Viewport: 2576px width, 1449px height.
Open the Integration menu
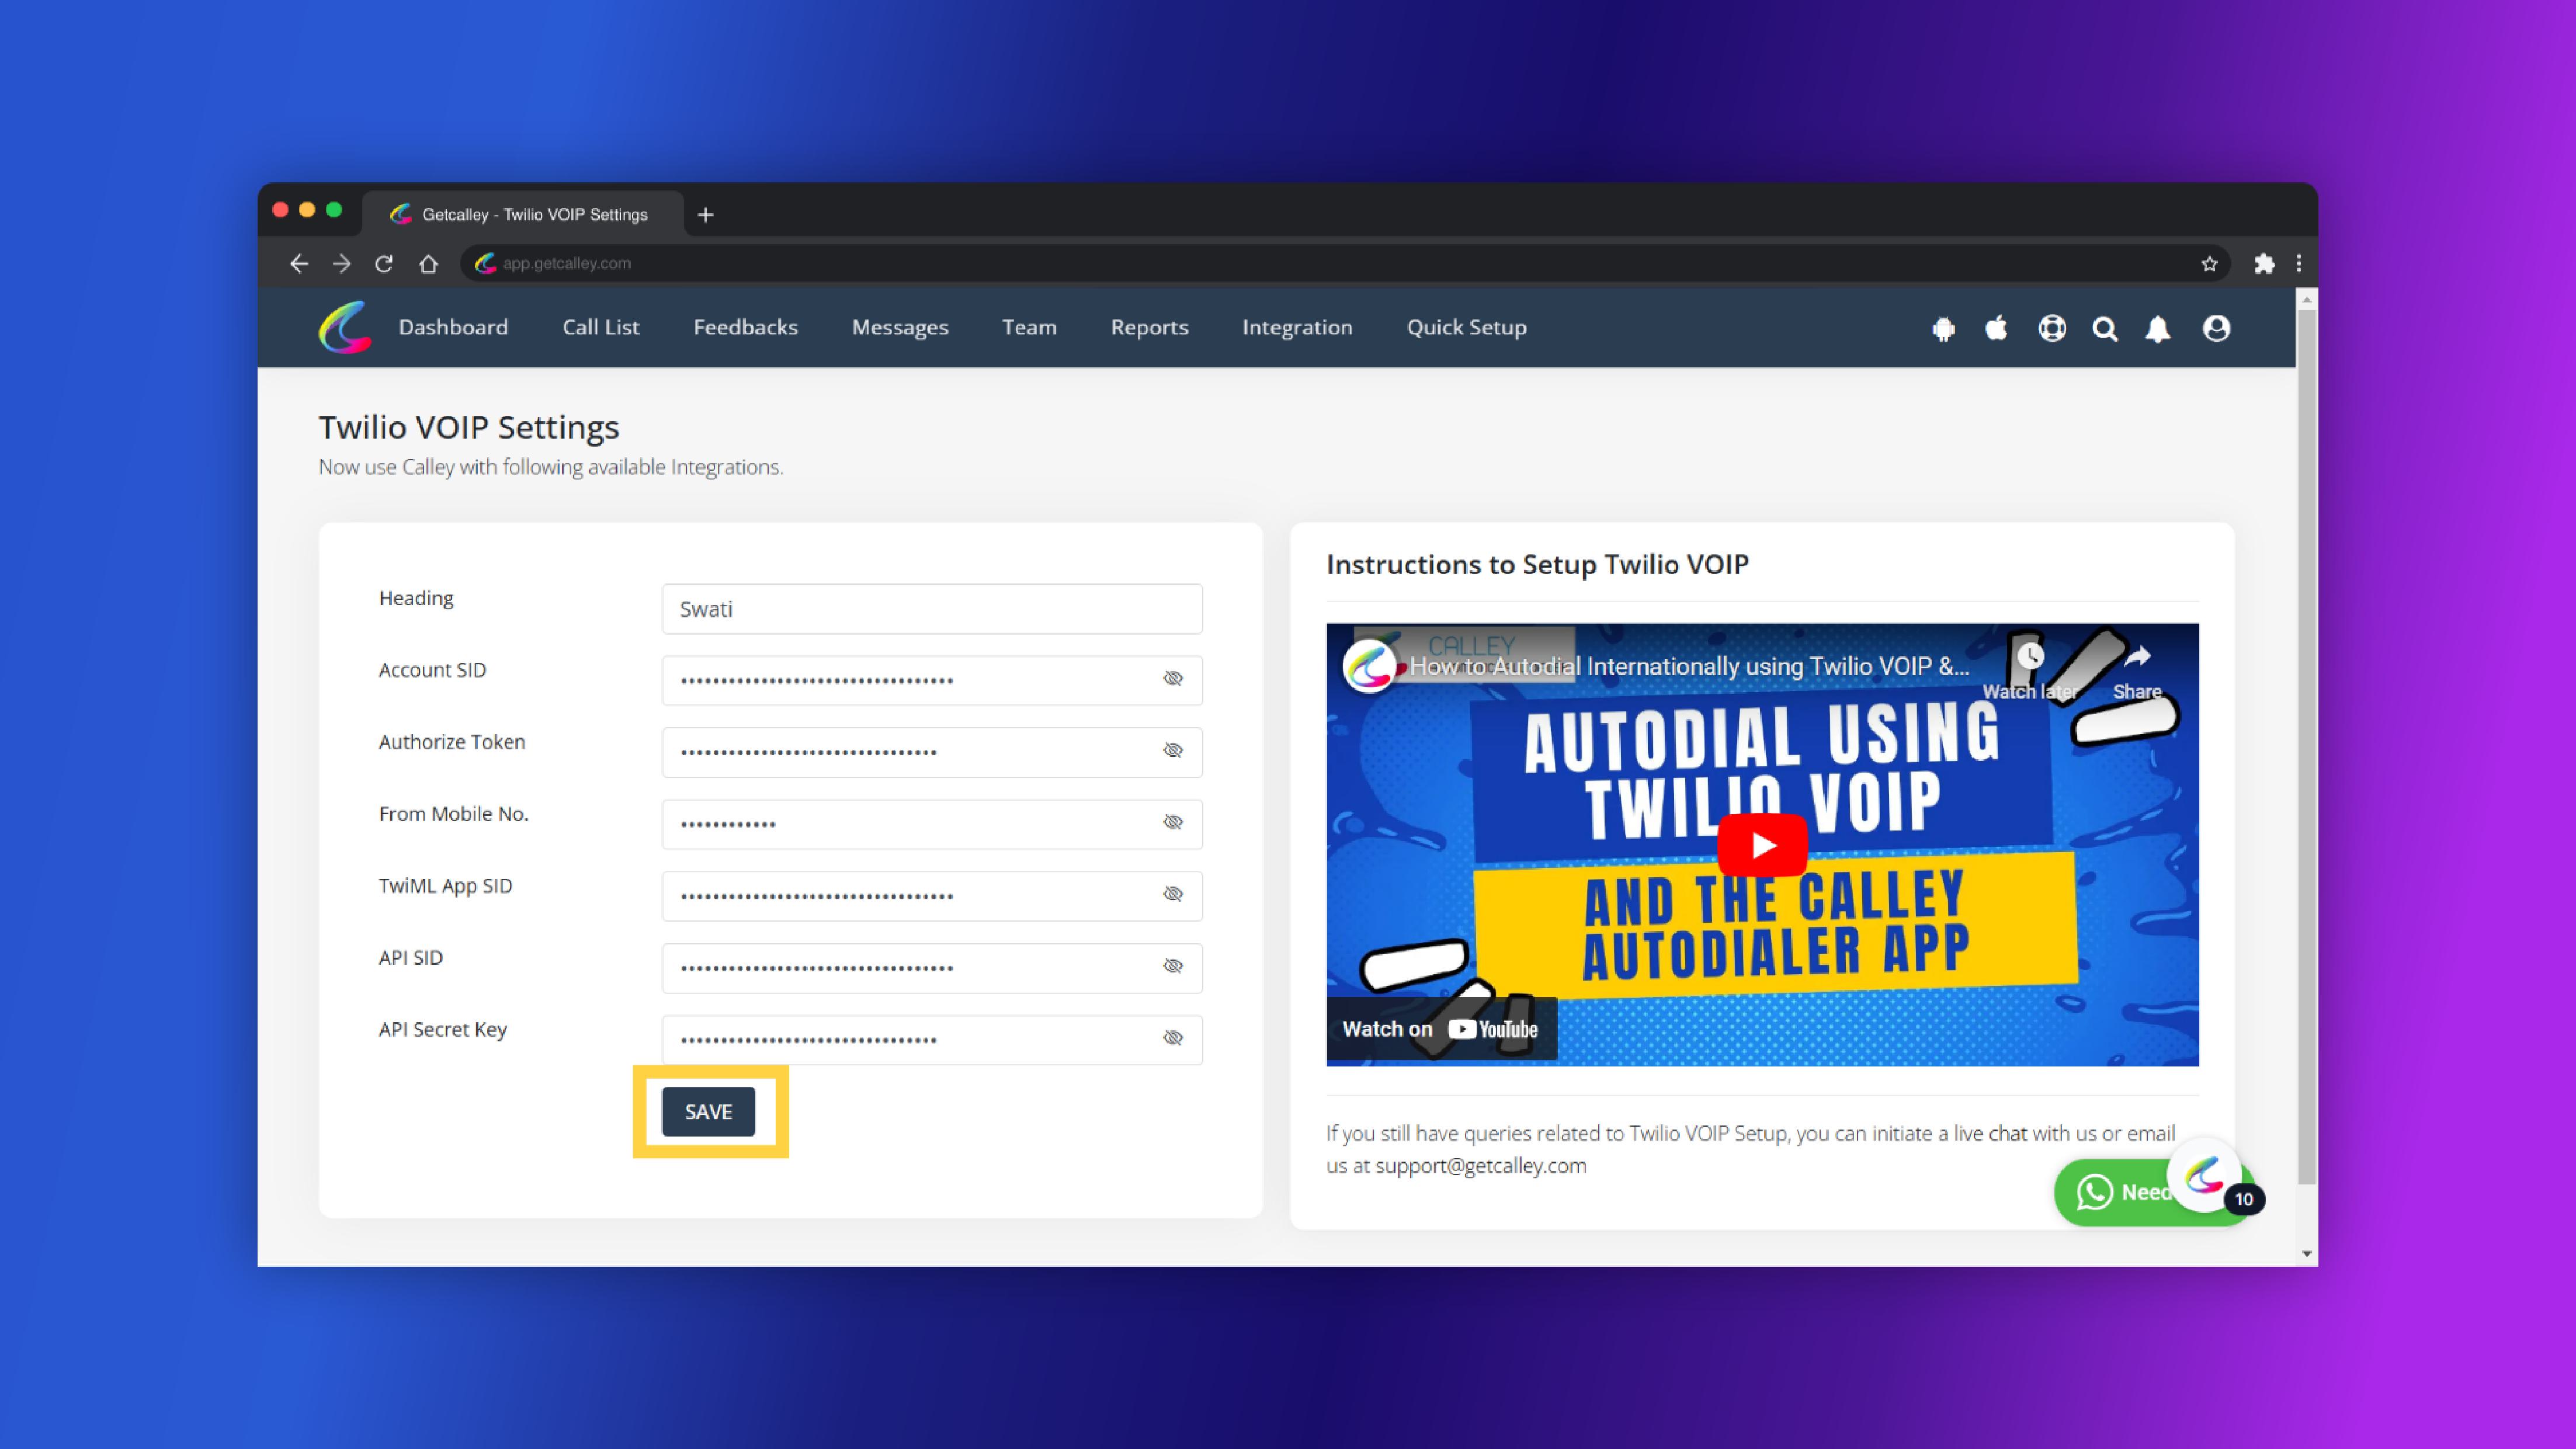pos(1297,327)
